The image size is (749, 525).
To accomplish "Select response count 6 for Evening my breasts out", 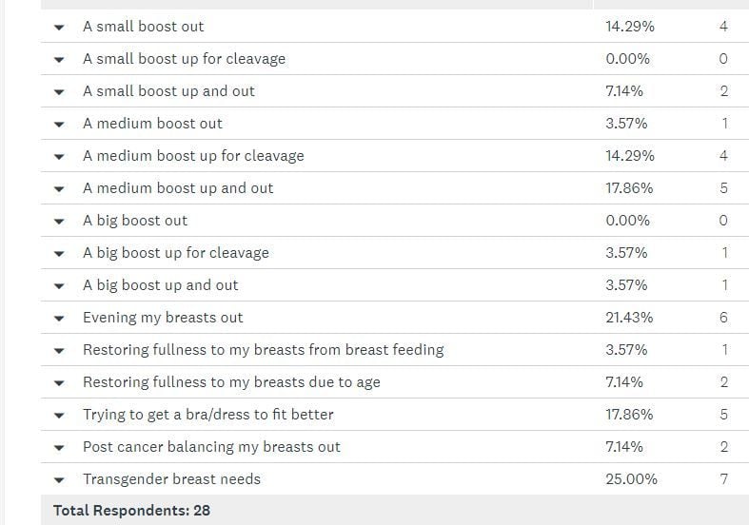I will pyautogui.click(x=723, y=318).
